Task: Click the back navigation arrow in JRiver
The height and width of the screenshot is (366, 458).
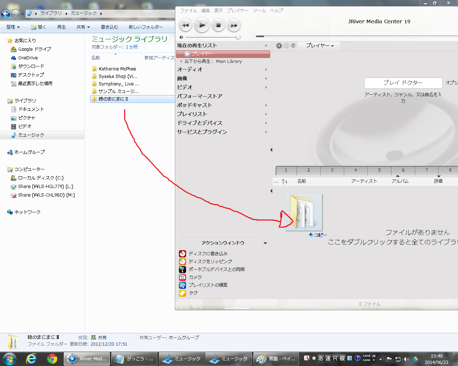Action: click(x=279, y=46)
